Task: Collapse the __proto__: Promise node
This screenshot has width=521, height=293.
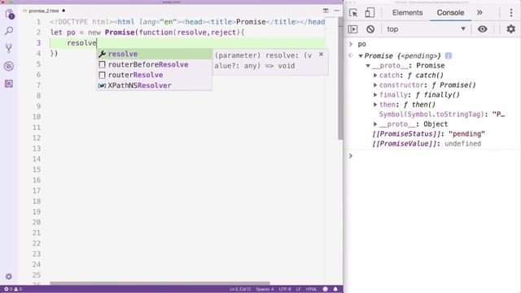Action: pos(368,66)
